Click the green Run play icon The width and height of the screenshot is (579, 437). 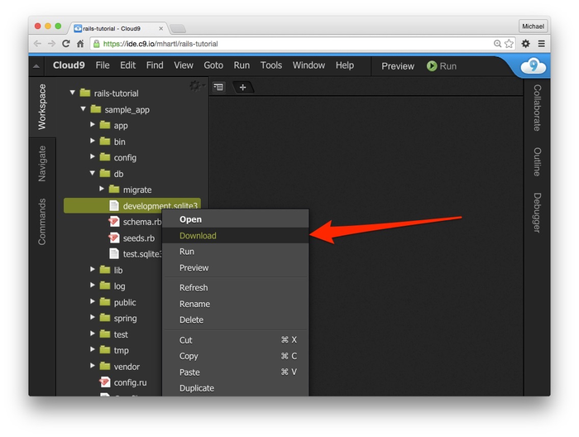432,66
